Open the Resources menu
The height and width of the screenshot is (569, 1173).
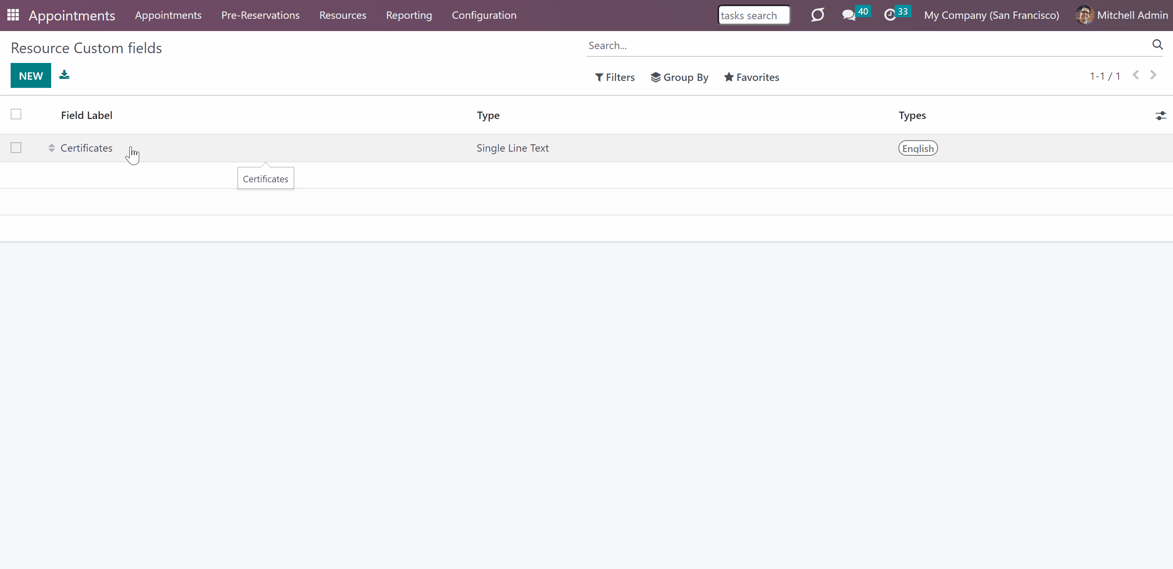(343, 15)
